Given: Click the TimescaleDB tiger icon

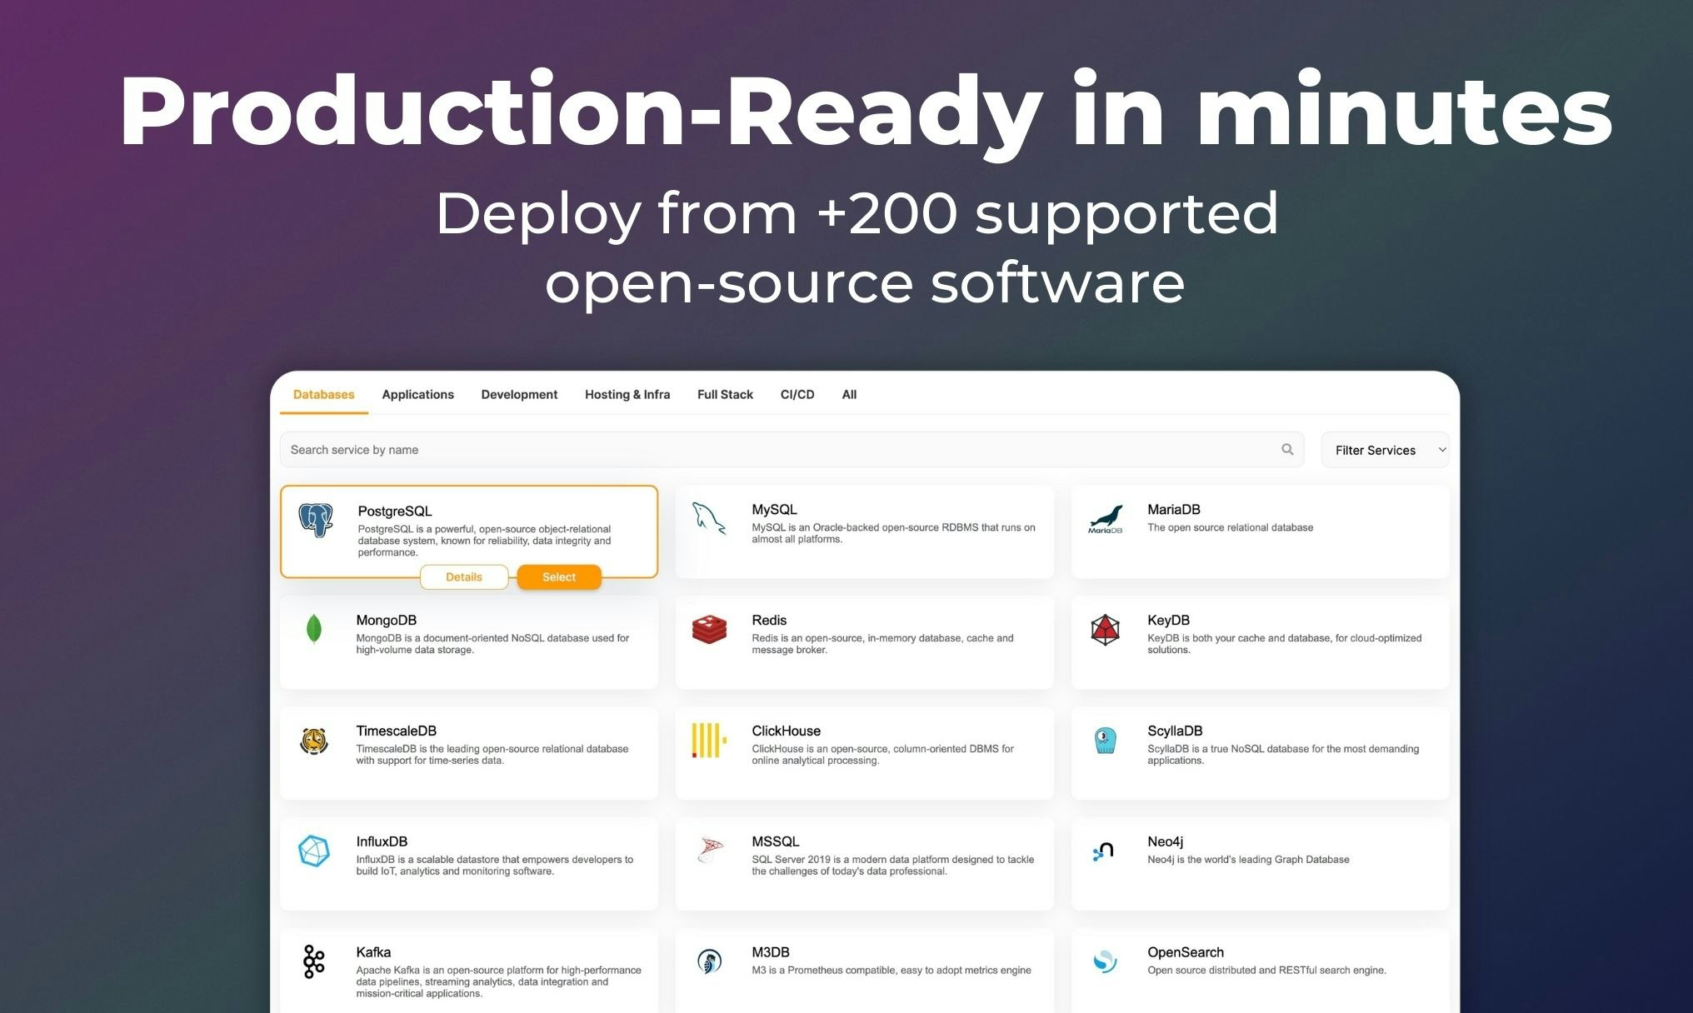Looking at the screenshot, I should (314, 740).
